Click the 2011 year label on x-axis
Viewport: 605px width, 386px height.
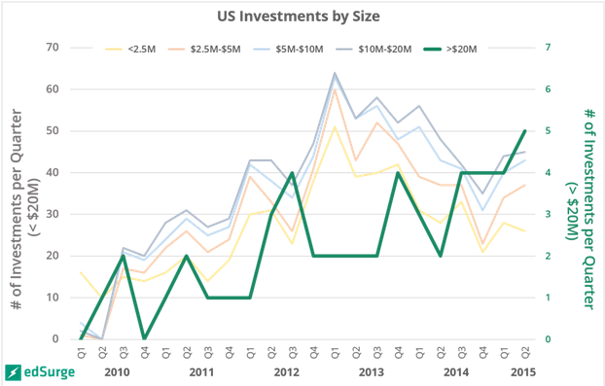coord(201,372)
